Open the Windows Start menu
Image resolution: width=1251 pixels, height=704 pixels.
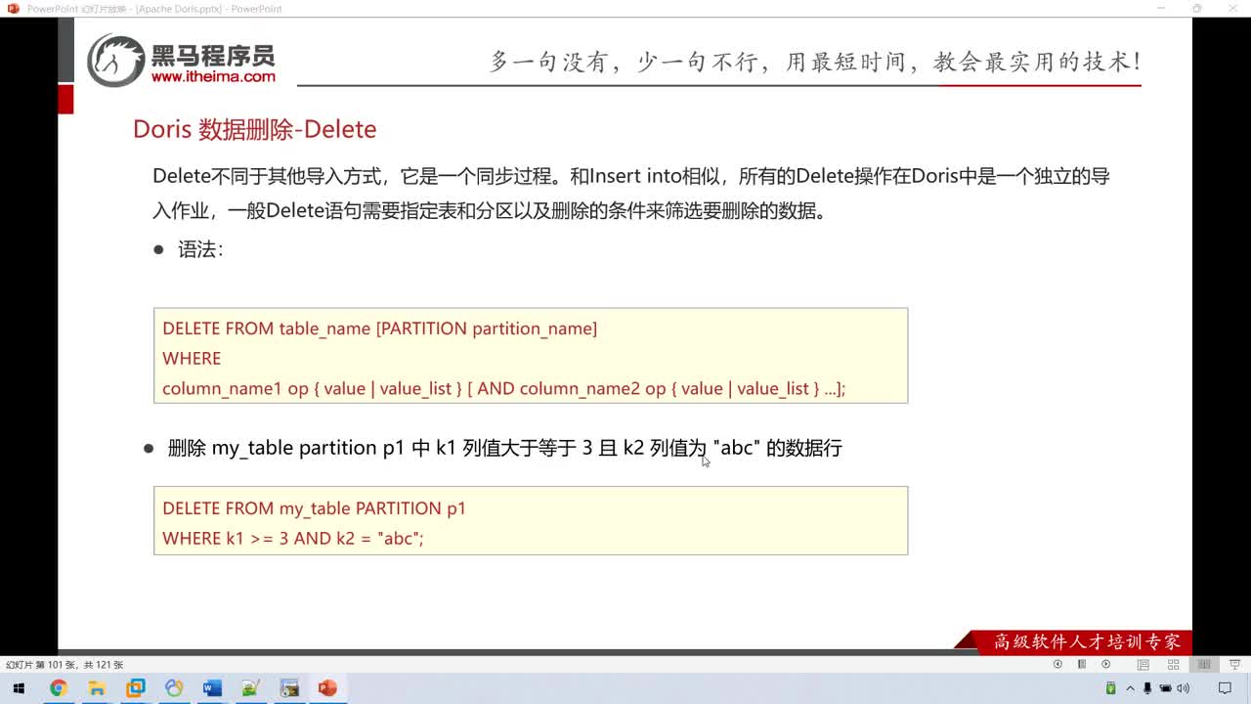pyautogui.click(x=19, y=688)
